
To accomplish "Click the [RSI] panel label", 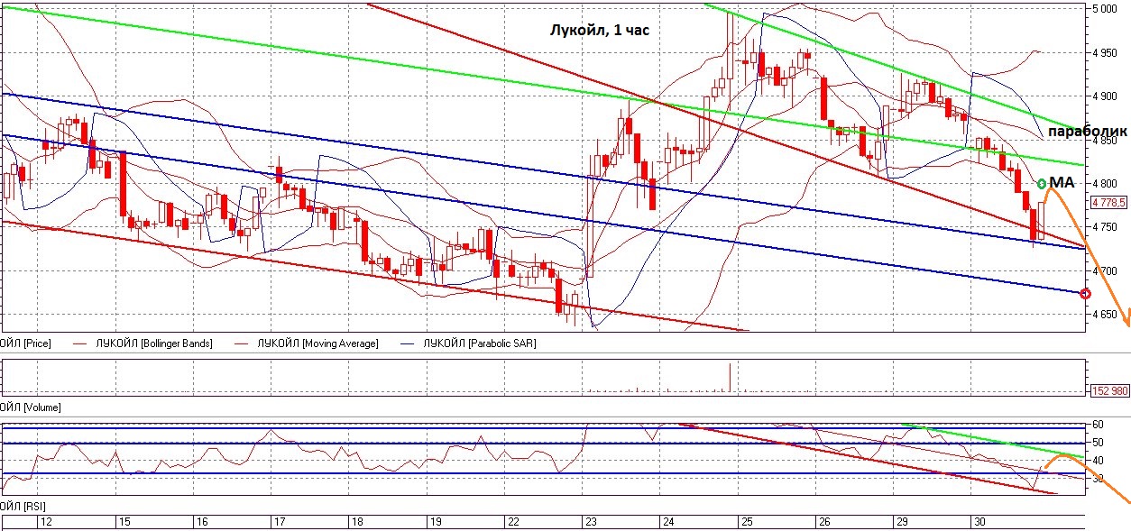I will click(23, 506).
